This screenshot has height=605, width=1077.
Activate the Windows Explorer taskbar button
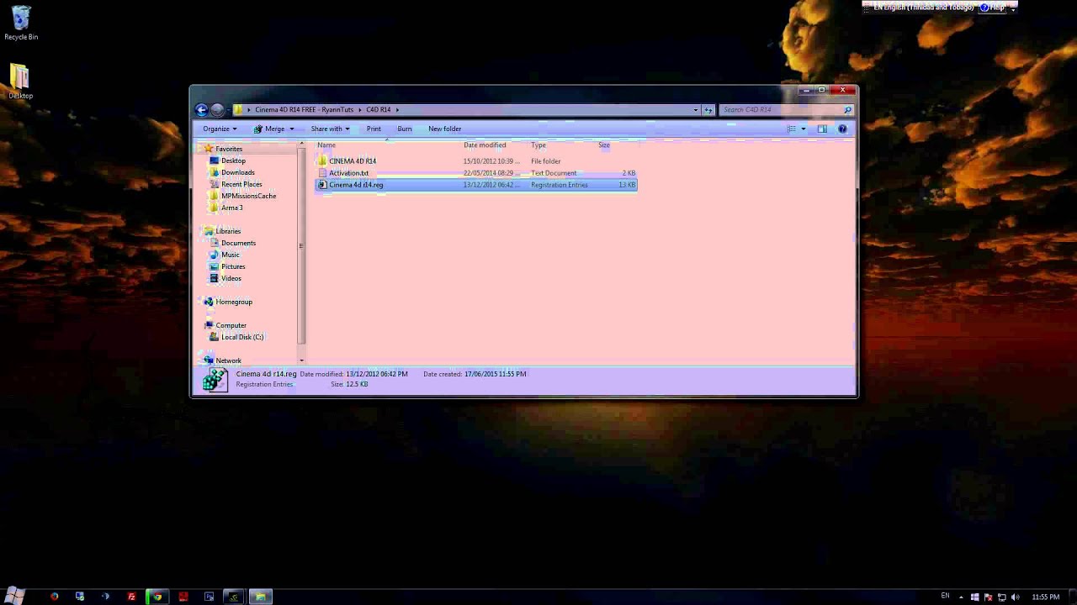260,597
